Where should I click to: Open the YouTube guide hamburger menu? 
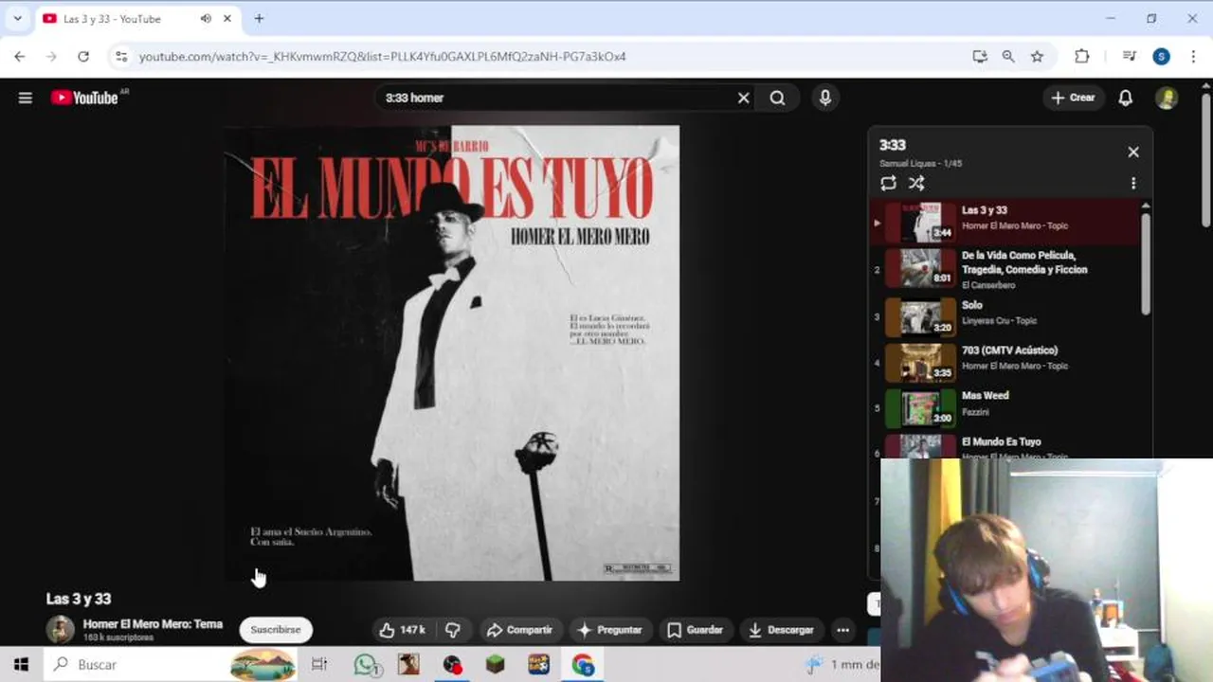coord(26,98)
